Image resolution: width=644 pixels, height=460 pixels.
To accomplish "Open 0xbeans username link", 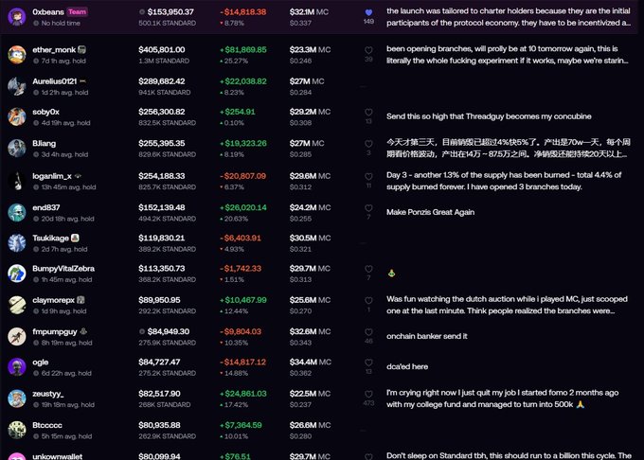I will pyautogui.click(x=48, y=12).
